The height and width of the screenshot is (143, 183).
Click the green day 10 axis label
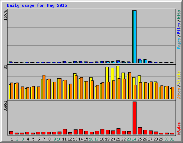[59, 139]
